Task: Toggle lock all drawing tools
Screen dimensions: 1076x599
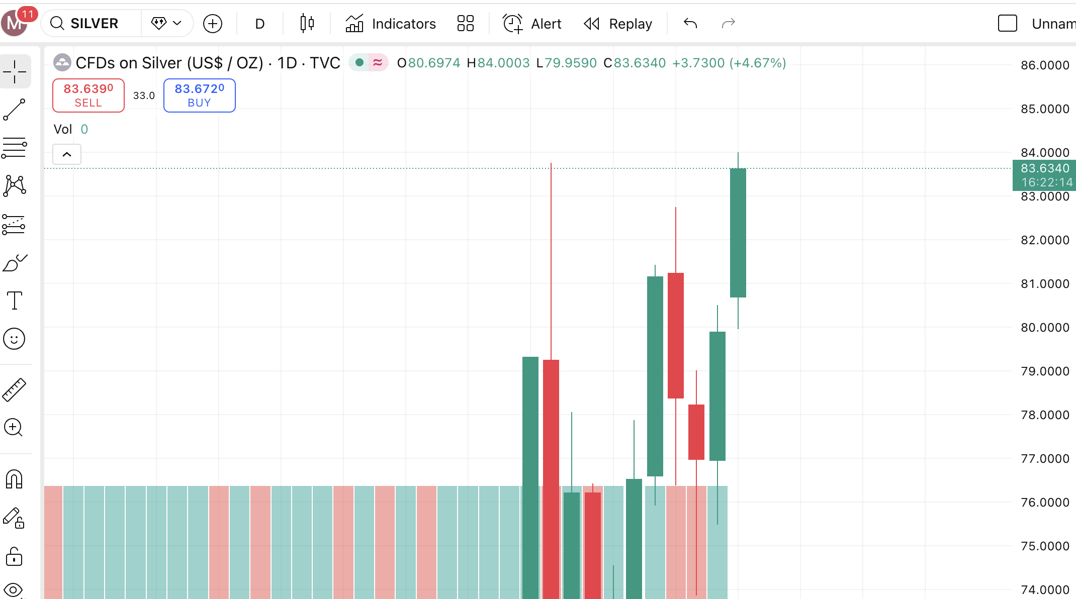Action: click(x=15, y=557)
